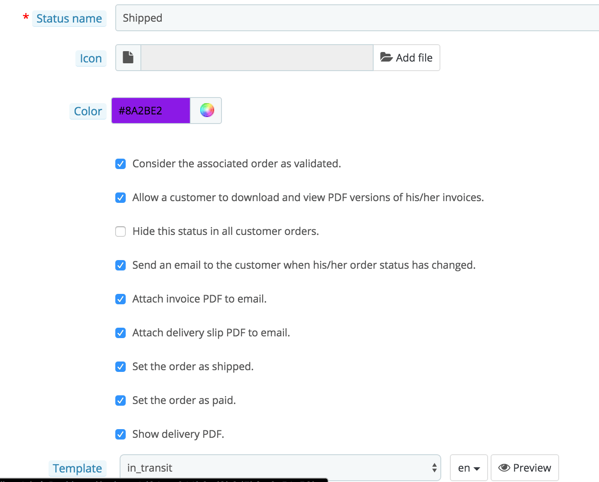The height and width of the screenshot is (482, 599).
Task: Toggle Attach delivery slip PDF to email
Action: point(120,333)
